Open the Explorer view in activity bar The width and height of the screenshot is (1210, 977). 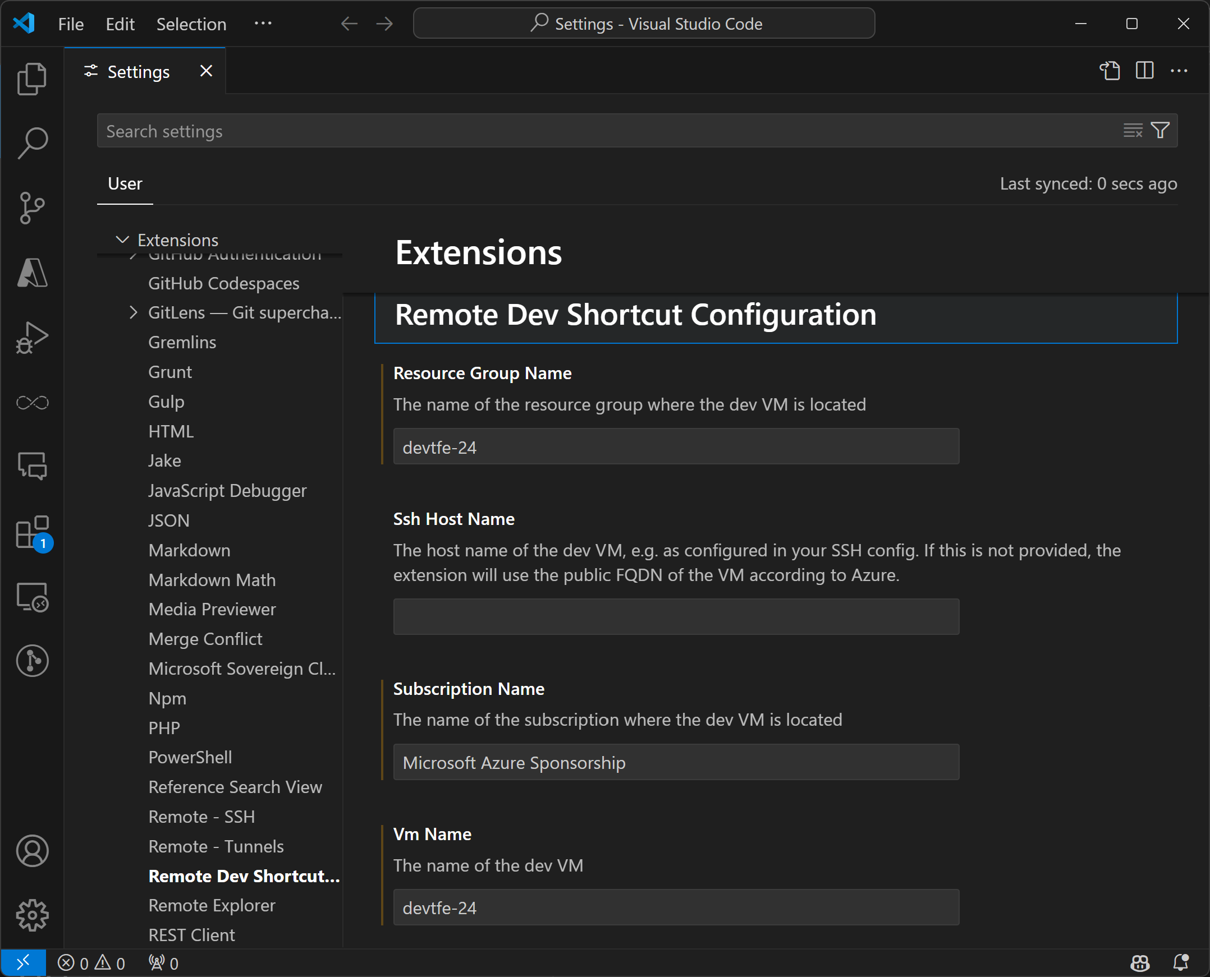click(x=32, y=78)
